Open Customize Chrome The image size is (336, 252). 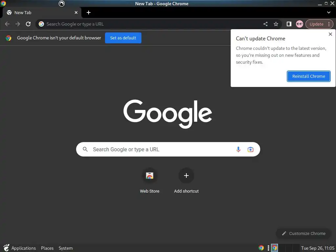pyautogui.click(x=304, y=233)
